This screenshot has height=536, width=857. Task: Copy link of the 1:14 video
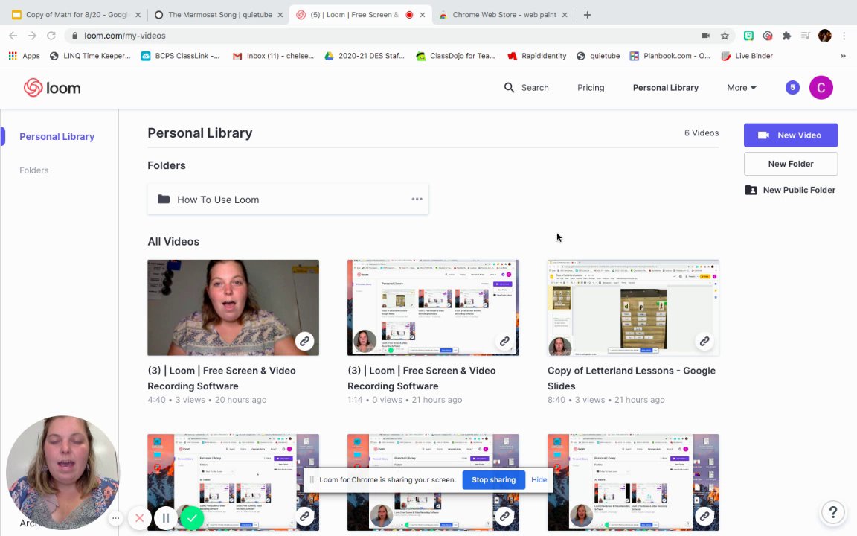(504, 341)
